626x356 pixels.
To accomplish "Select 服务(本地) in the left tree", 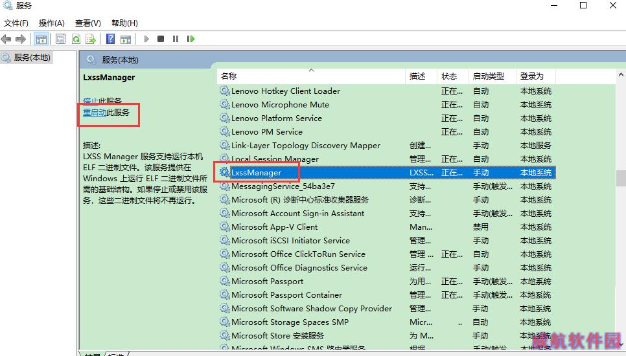I will click(32, 58).
